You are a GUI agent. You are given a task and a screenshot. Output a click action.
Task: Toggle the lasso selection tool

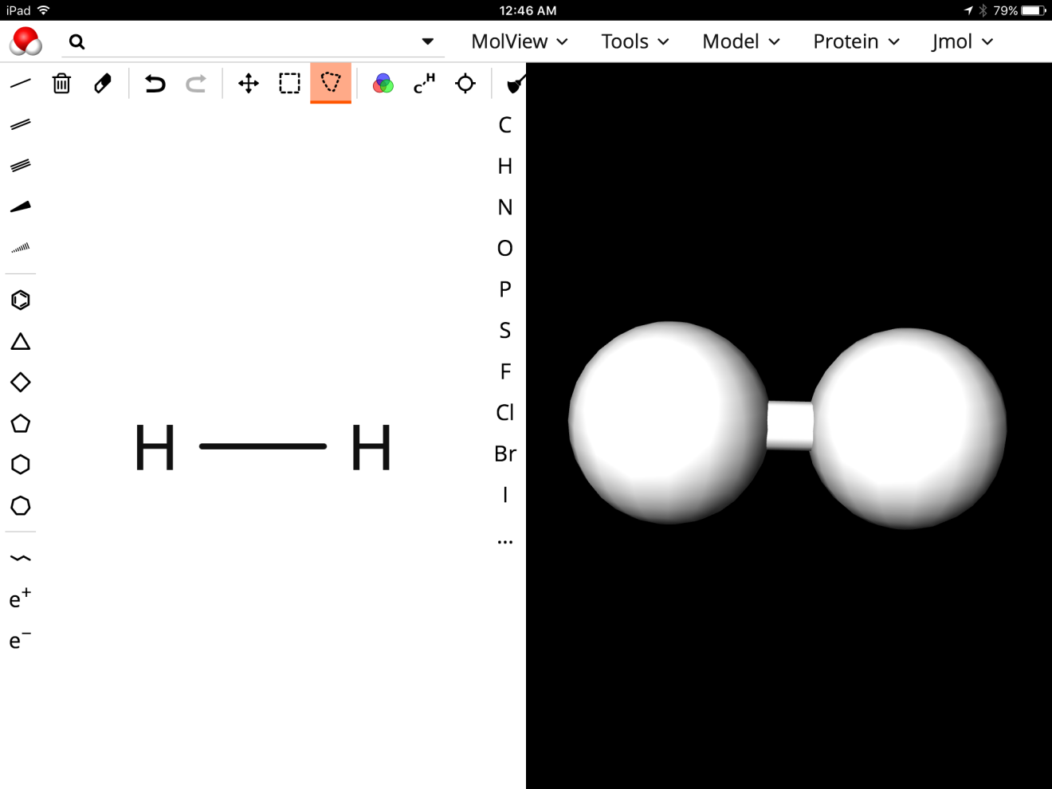(331, 83)
